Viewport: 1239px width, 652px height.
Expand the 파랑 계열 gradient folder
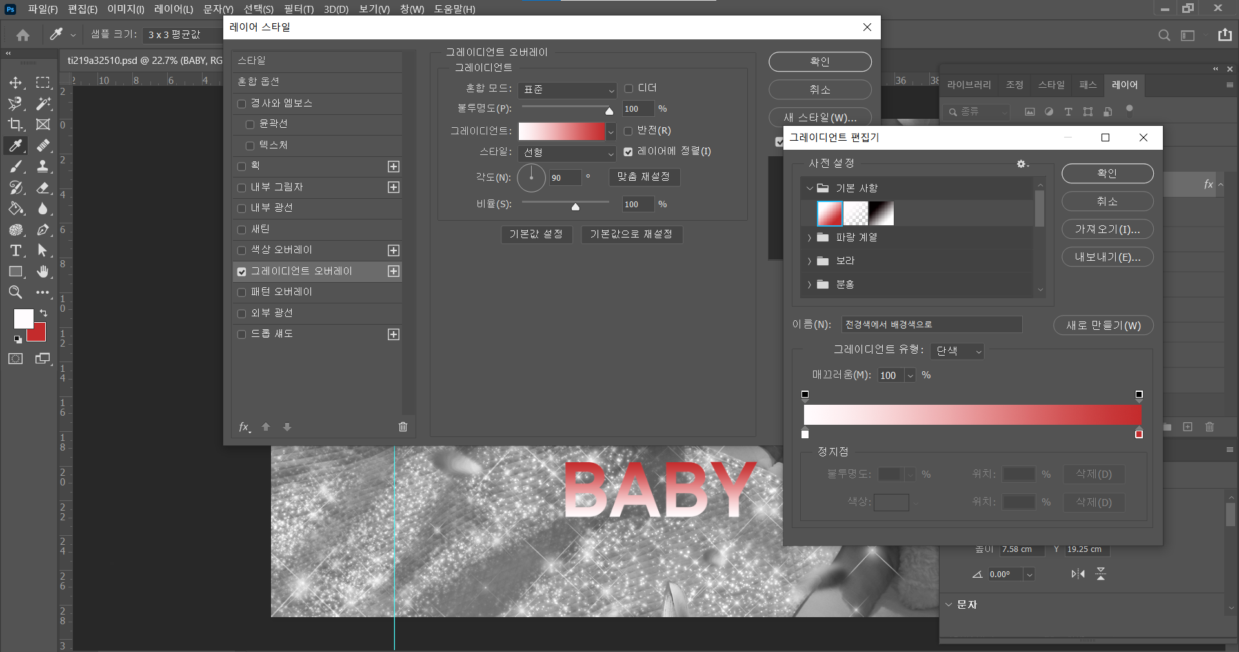click(809, 238)
